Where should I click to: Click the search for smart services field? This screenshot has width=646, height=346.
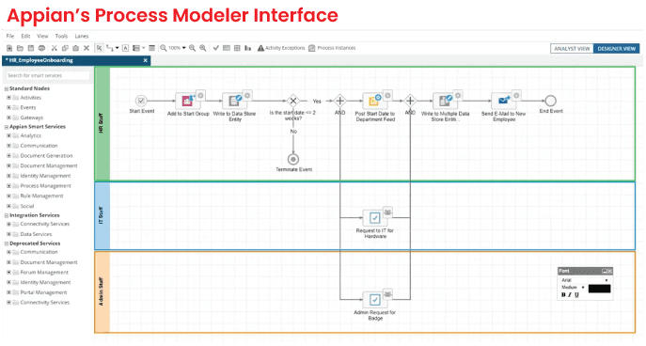48,76
